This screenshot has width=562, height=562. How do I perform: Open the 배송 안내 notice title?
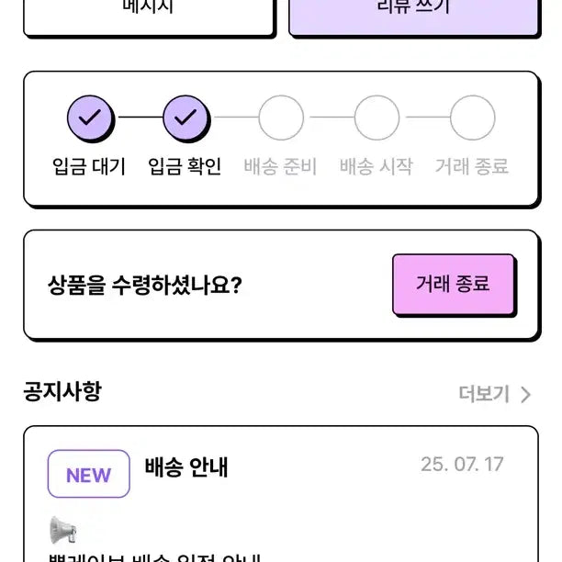[x=186, y=467]
